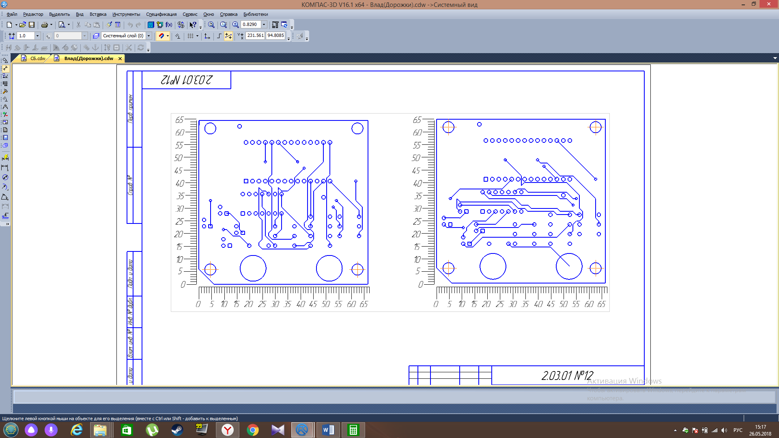This screenshot has height=438, width=779.
Task: Open the Variables f(x) tool
Action: click(169, 25)
